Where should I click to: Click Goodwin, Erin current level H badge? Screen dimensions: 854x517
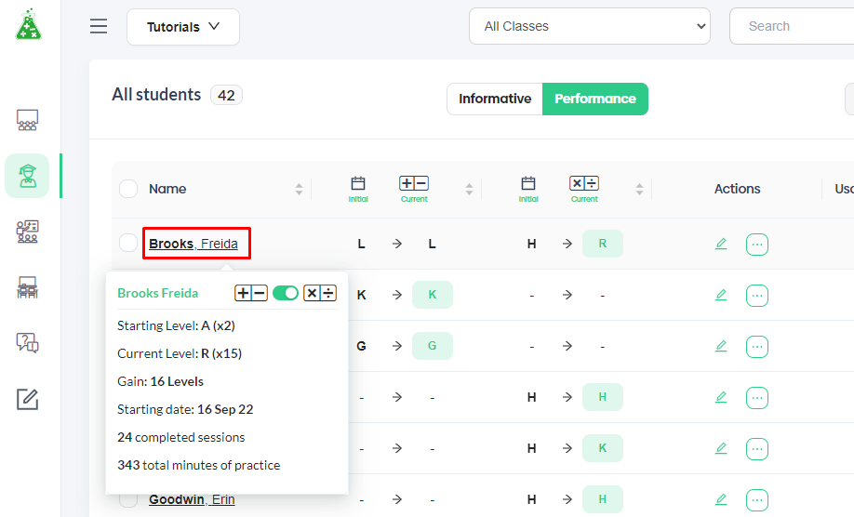[603, 499]
